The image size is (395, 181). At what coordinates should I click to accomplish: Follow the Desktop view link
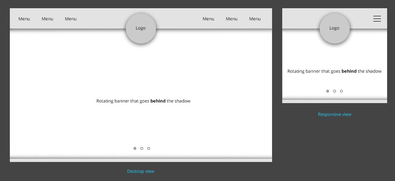(141, 171)
